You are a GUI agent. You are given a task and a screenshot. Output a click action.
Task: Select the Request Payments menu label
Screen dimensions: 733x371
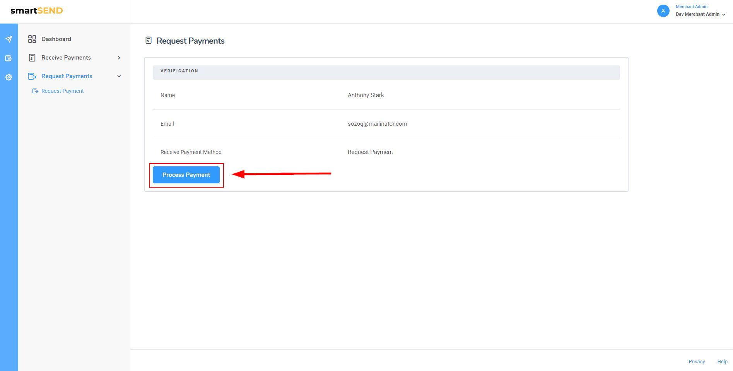coord(67,76)
